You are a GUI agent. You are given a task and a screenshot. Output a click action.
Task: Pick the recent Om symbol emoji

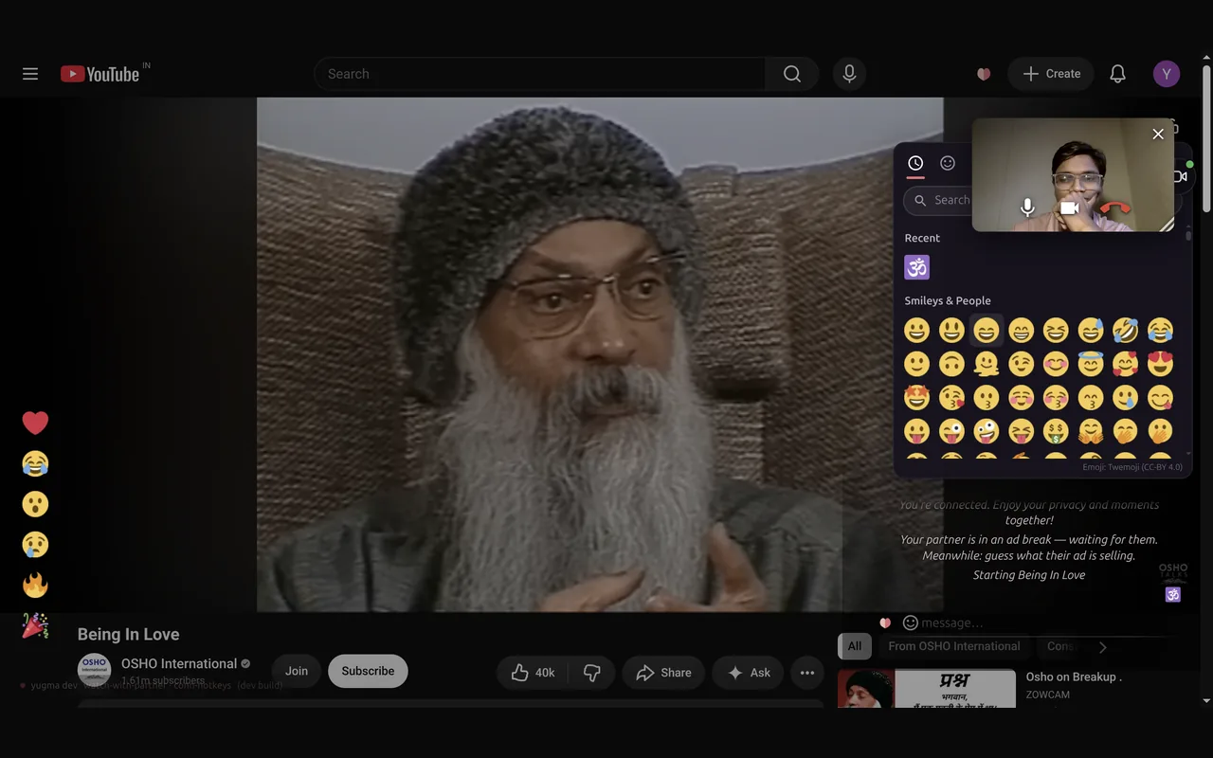tap(916, 267)
